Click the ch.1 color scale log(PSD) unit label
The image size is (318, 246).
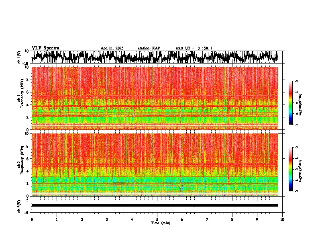click(x=301, y=105)
